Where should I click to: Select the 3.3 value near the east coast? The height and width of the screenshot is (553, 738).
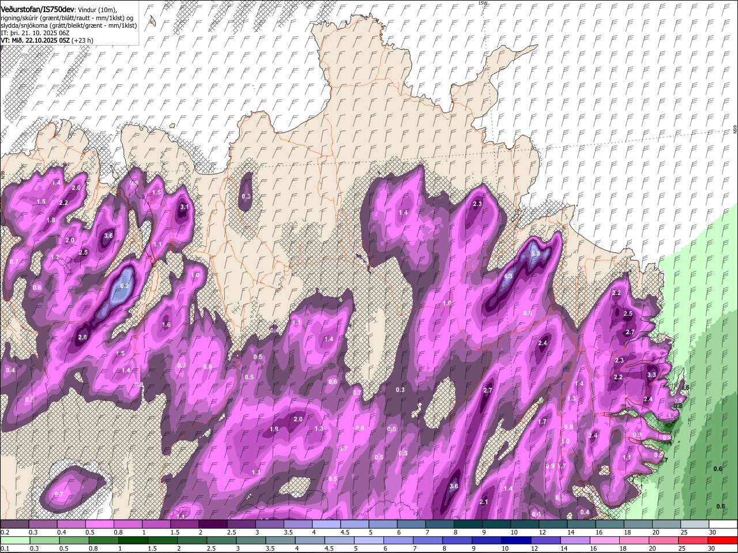pos(652,375)
